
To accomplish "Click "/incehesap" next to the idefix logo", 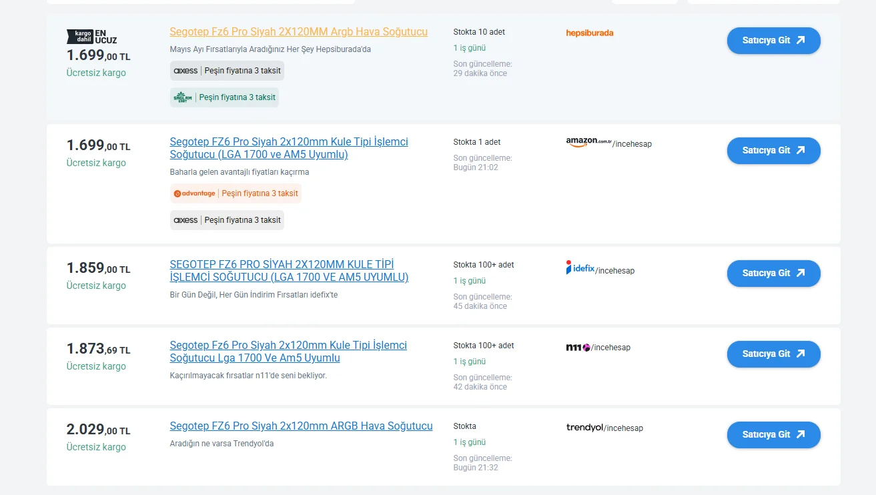I will click(x=614, y=271).
